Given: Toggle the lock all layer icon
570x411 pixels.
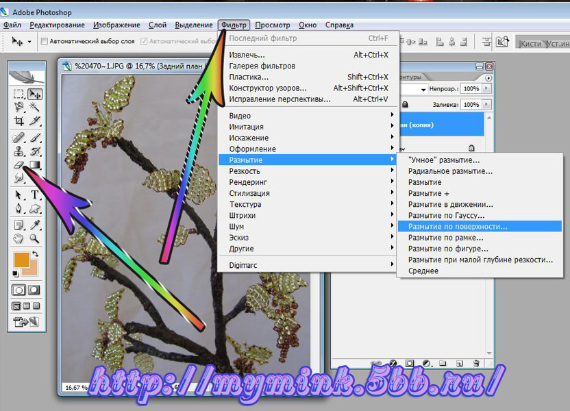Looking at the screenshot, I should point(405,105).
